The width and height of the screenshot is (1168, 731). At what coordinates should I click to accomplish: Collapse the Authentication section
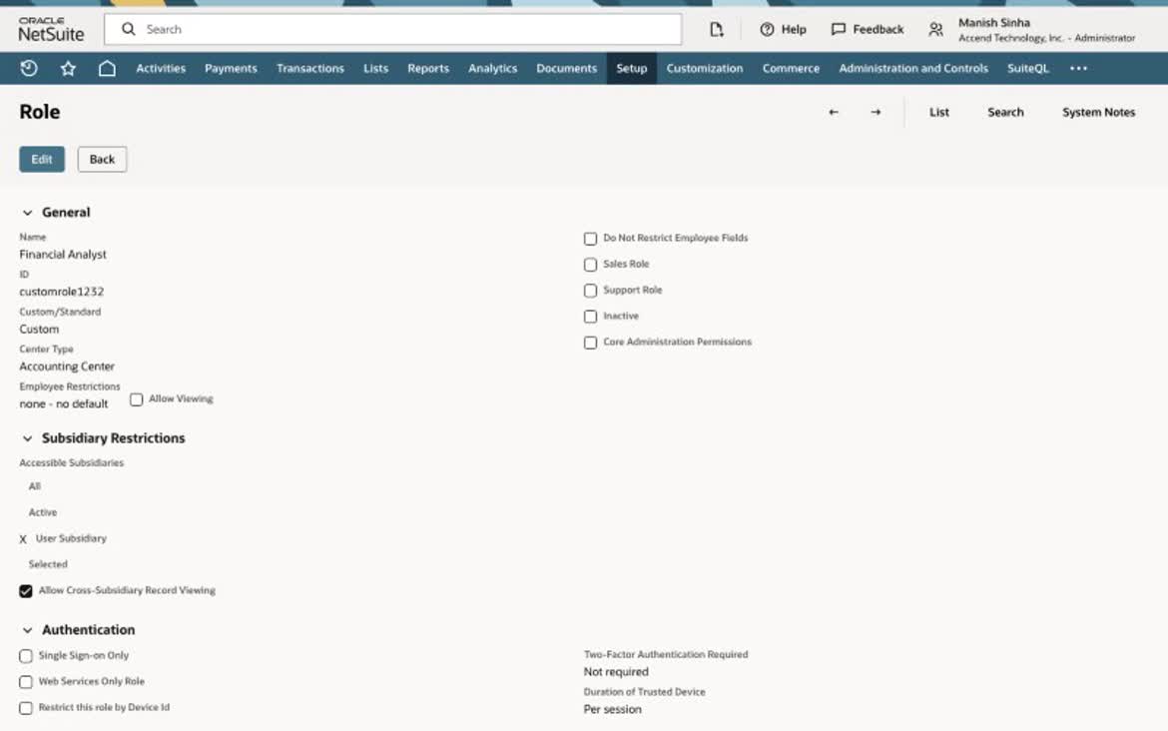pyautogui.click(x=28, y=630)
